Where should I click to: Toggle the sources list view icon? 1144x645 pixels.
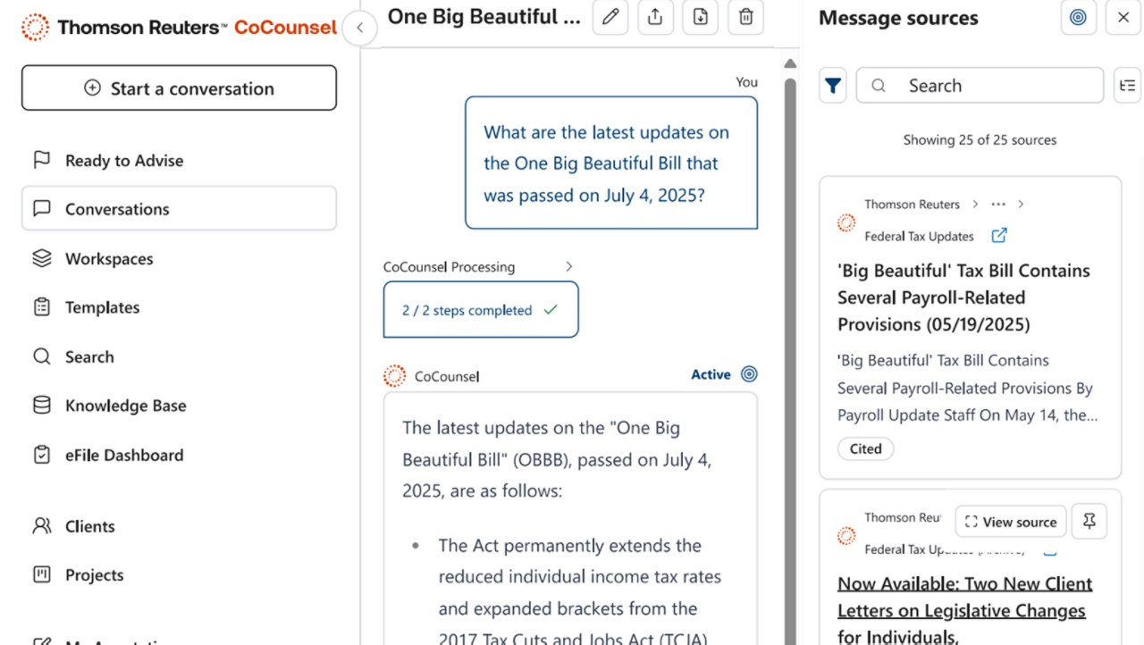(1128, 86)
